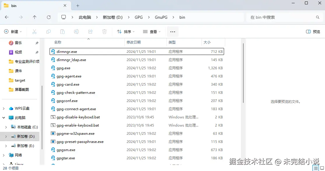Click the gpg-disable-keyboxd.bat file icon
Screen dimensions: 325x171
coord(53,117)
